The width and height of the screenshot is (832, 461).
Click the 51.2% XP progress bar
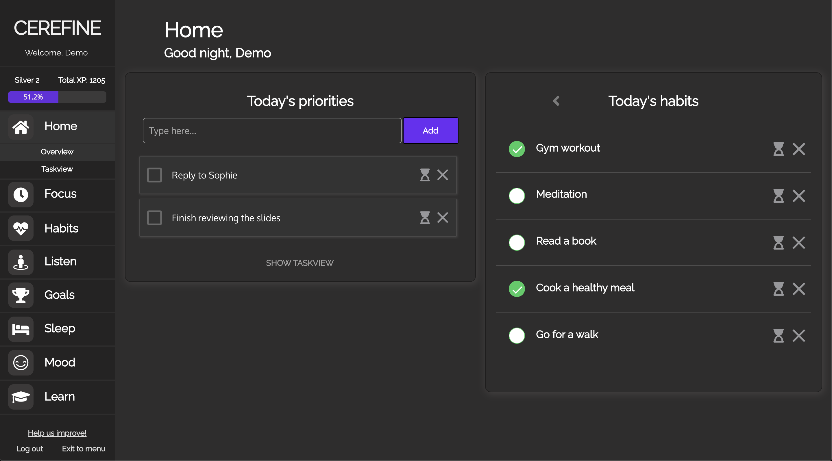[57, 97]
